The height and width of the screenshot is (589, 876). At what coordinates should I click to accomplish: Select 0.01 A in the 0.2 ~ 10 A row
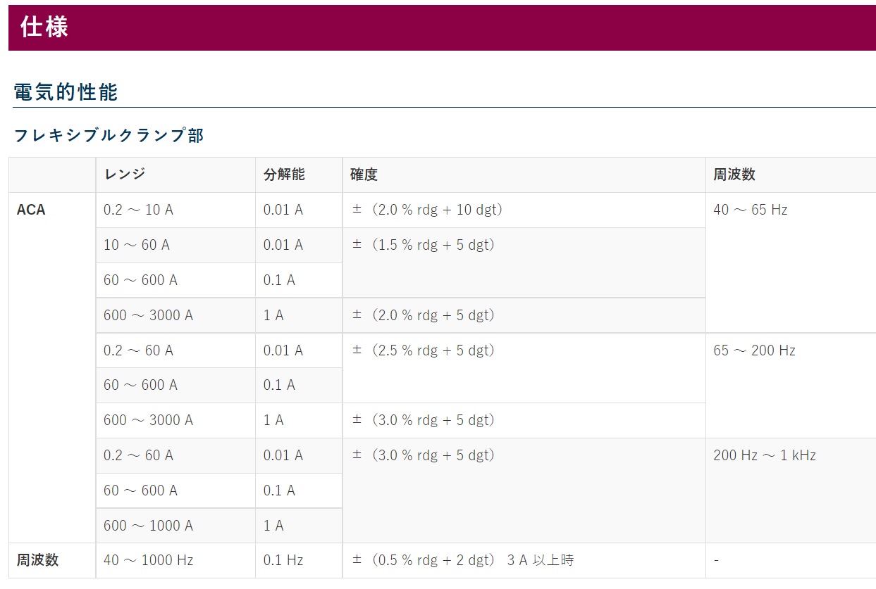point(299,210)
